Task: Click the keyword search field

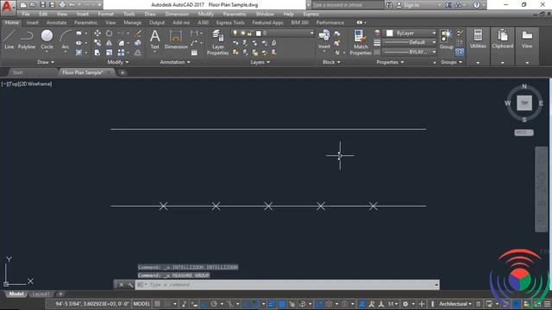Action: point(348,5)
